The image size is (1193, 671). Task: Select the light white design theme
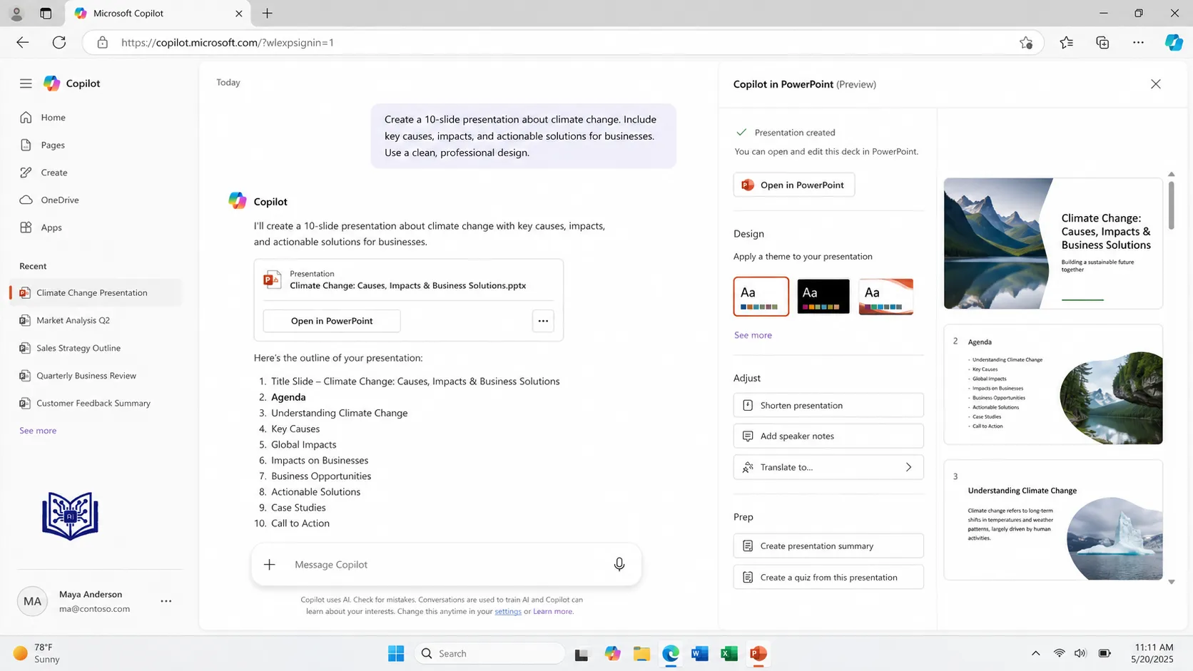(761, 296)
